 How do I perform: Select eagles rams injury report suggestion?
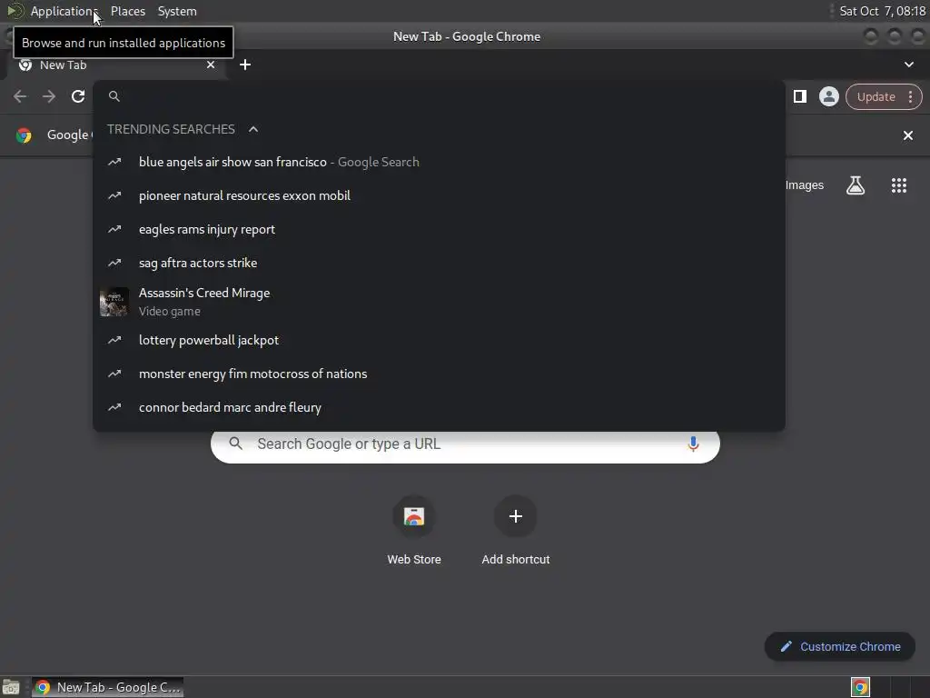point(439,229)
